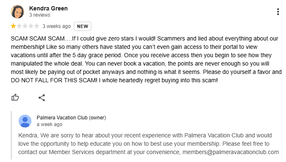Screen dimensions: 286x162
Task: Click the 'SCAM SCAM SCAM' opening words
Action: 38,38
